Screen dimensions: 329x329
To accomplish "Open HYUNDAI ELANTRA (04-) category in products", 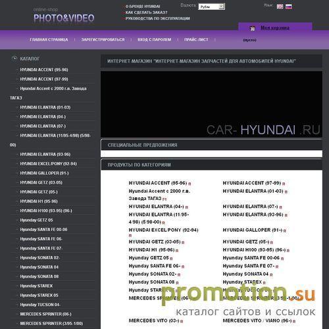I will 156,207.
